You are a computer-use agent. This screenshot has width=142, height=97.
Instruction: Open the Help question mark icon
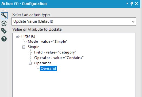pyautogui.click(x=4, y=39)
